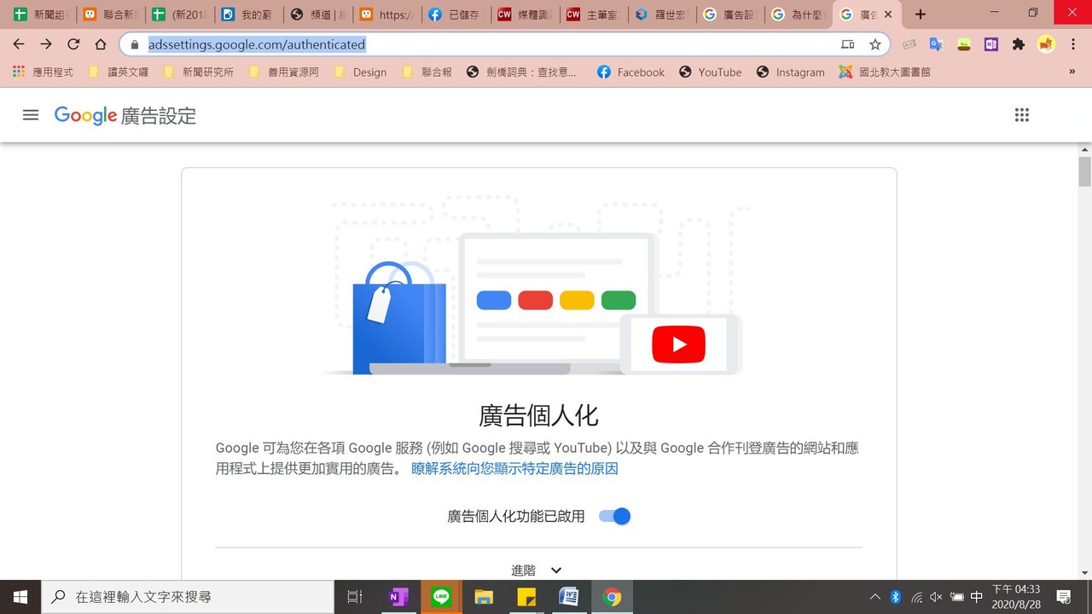This screenshot has width=1092, height=614.
Task: Switch to the (新2018 spreadsheet tab
Action: click(179, 14)
